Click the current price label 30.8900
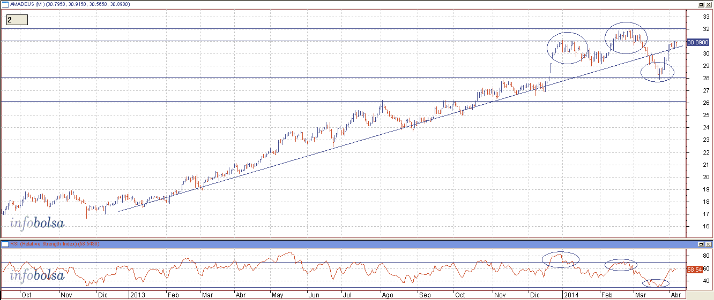This screenshot has width=714, height=300. point(698,42)
